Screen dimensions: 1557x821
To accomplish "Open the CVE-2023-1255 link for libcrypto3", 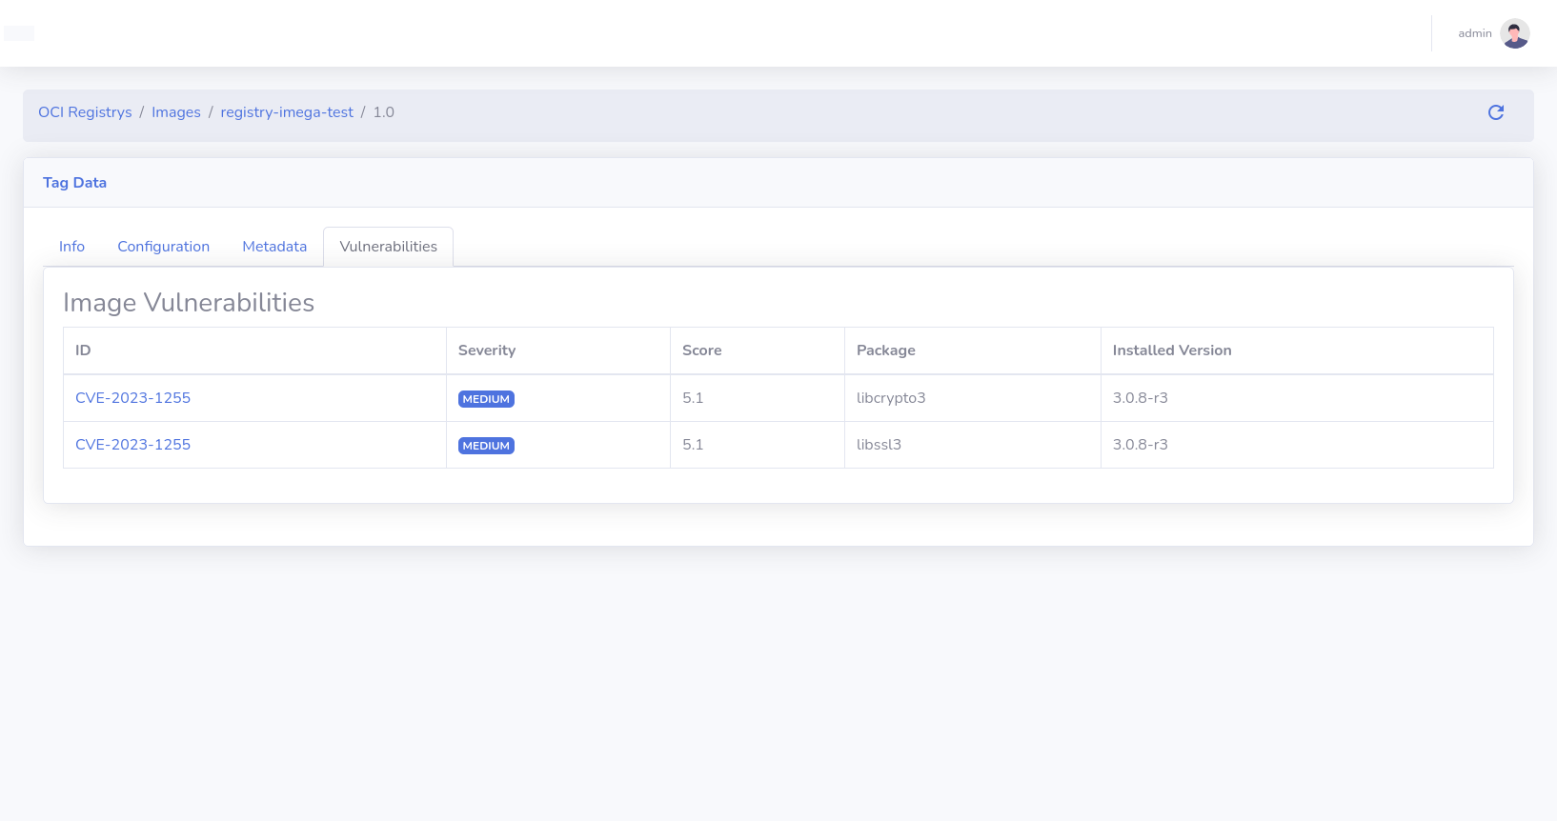I will tap(132, 398).
